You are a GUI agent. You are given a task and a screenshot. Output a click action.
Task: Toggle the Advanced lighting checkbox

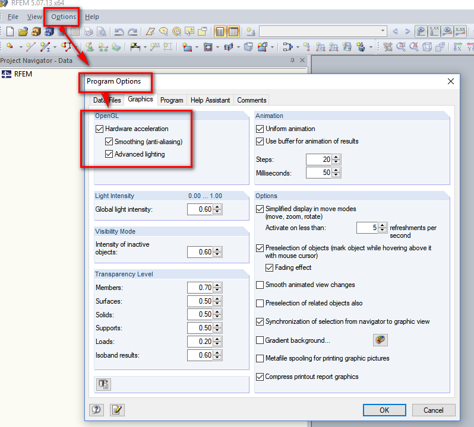109,154
